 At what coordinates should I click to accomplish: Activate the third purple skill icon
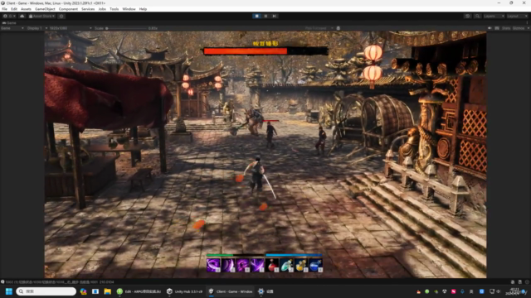click(243, 265)
